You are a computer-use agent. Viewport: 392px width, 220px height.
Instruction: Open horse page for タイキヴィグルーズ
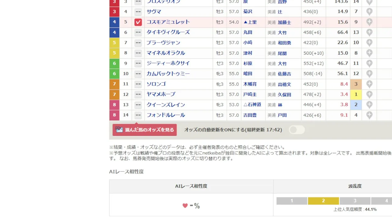(168, 32)
